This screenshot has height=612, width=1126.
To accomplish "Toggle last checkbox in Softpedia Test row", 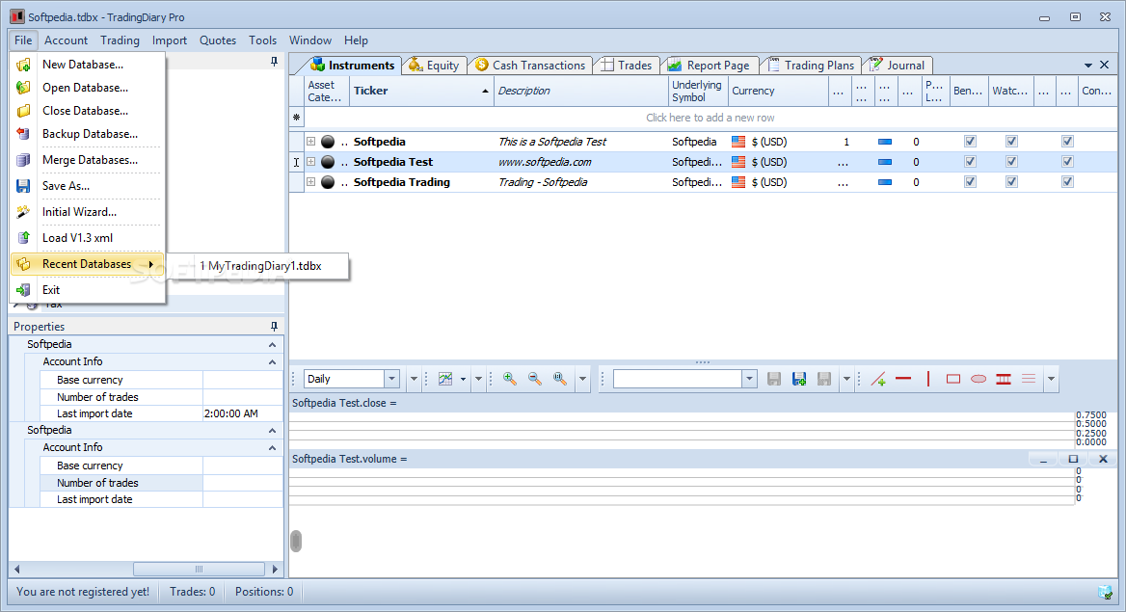I will tap(1068, 162).
